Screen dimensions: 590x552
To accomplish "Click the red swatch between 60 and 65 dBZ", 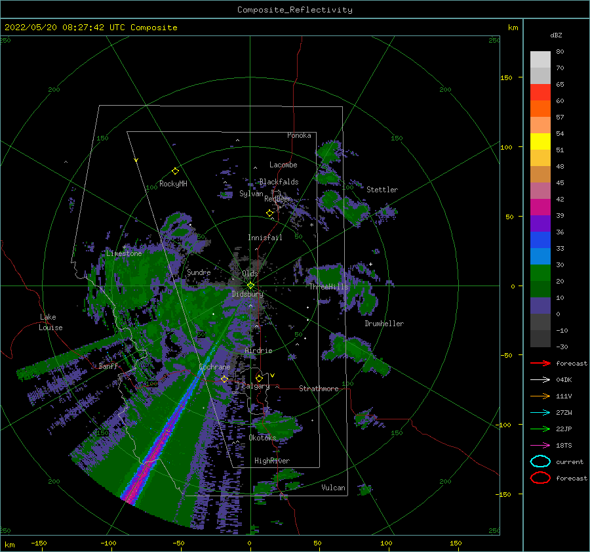I will [x=540, y=93].
